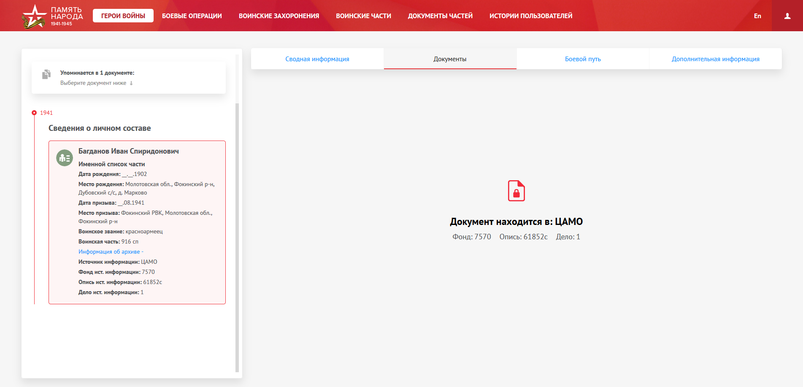This screenshot has height=387, width=803.
Task: Click Документ находится в: ЦАМО heading
Action: point(516,222)
